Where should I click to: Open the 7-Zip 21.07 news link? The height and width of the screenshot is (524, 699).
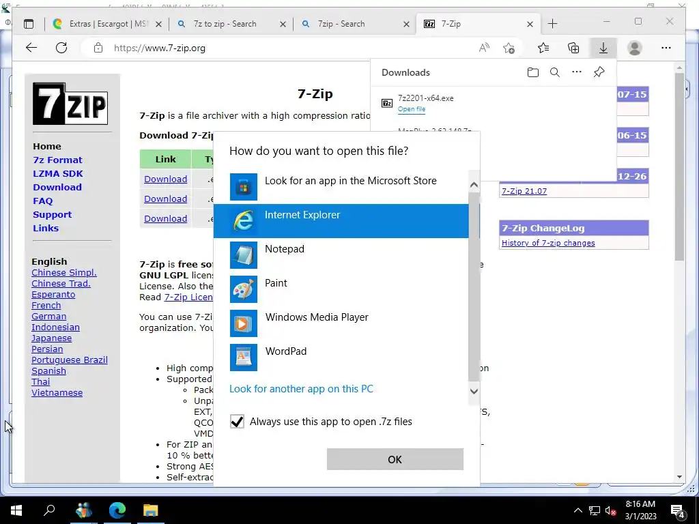point(524,191)
